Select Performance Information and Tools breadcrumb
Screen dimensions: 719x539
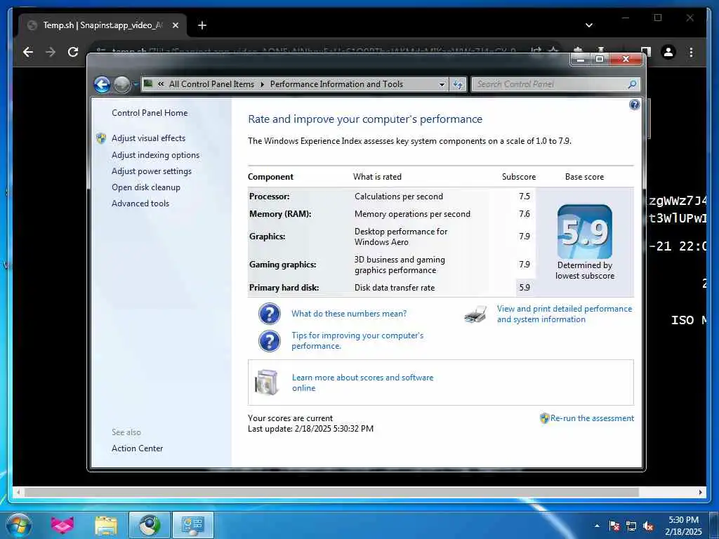[336, 84]
